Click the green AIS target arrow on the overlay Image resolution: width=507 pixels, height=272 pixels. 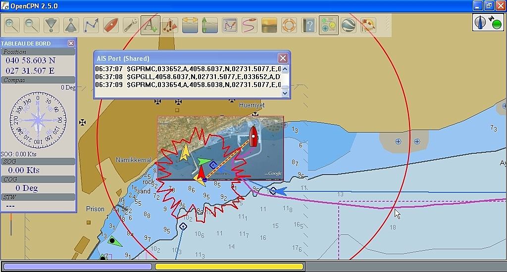click(203, 161)
